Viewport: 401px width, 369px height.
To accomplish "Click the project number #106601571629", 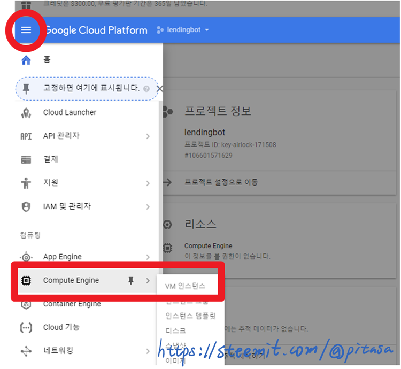I will [x=209, y=156].
